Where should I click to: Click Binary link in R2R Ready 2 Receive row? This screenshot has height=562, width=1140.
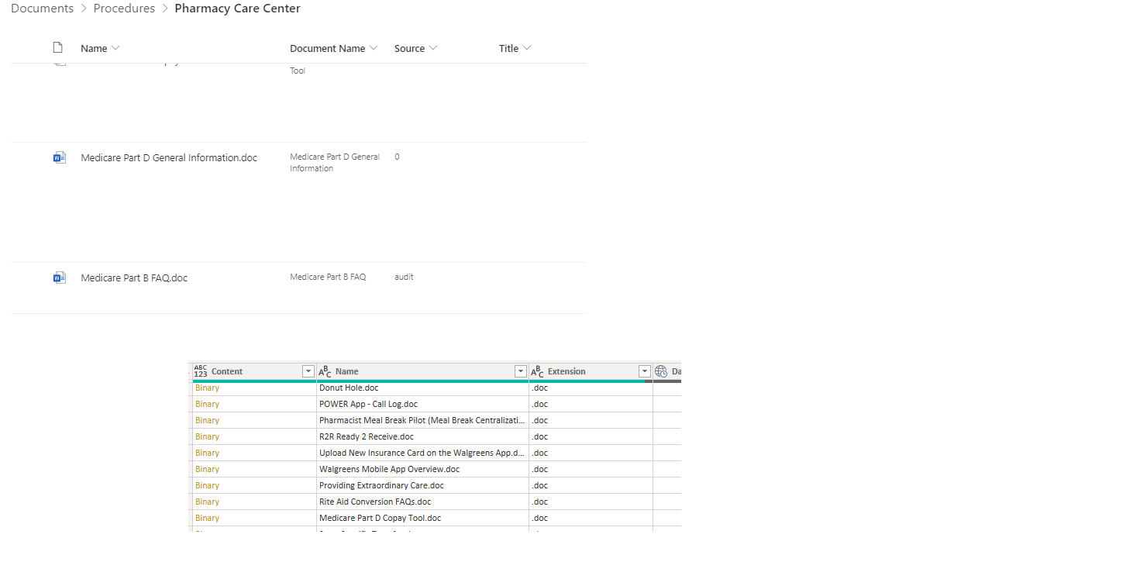point(207,436)
